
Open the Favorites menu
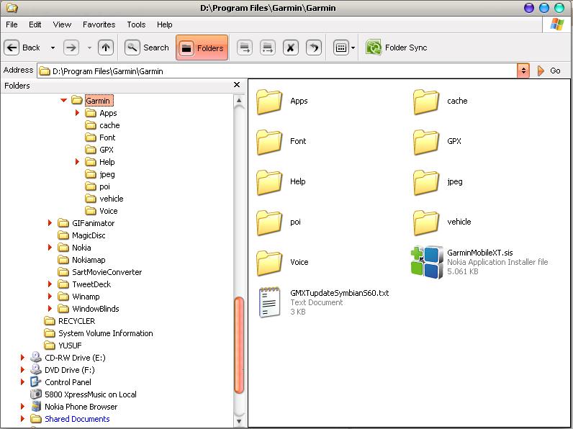click(x=99, y=24)
